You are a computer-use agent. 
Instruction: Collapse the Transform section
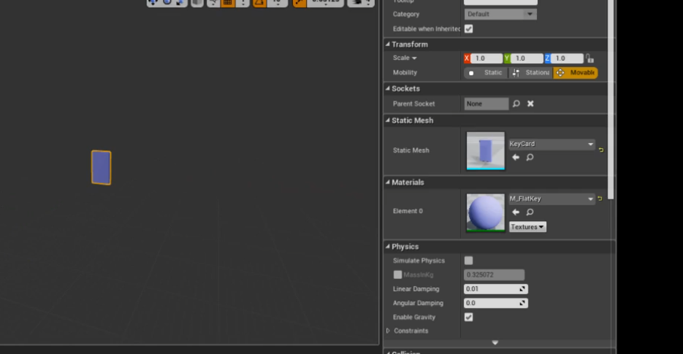coord(388,44)
